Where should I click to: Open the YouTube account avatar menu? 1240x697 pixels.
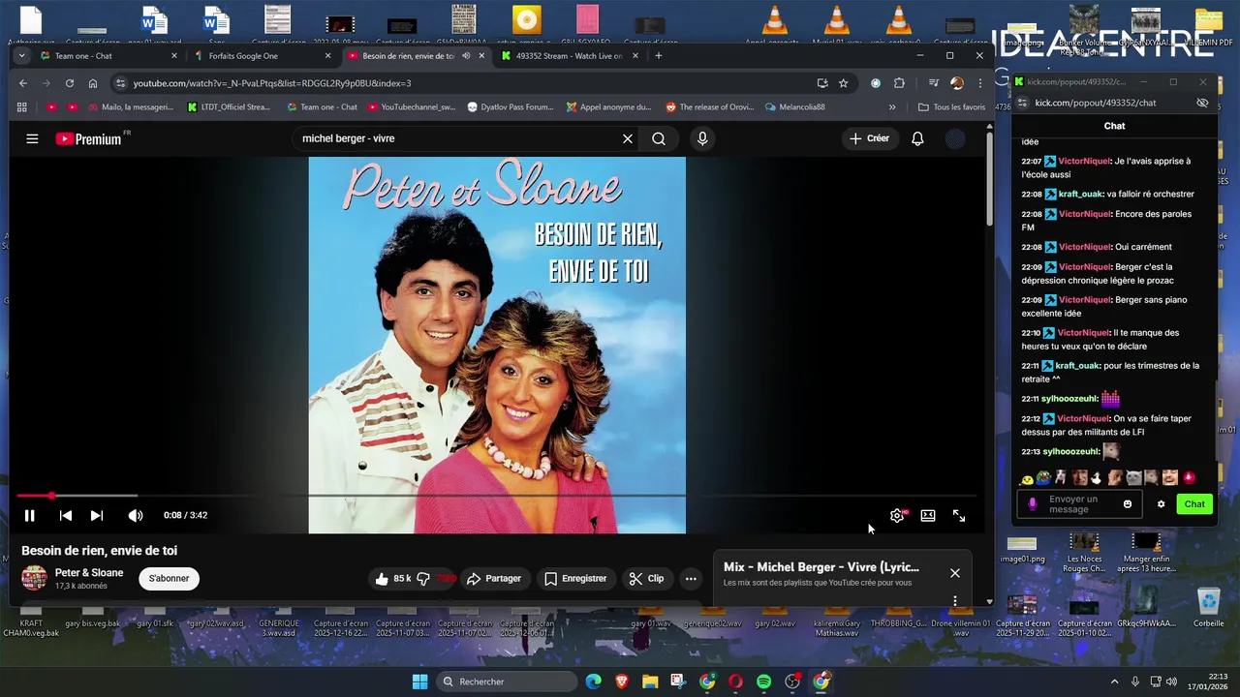955,138
